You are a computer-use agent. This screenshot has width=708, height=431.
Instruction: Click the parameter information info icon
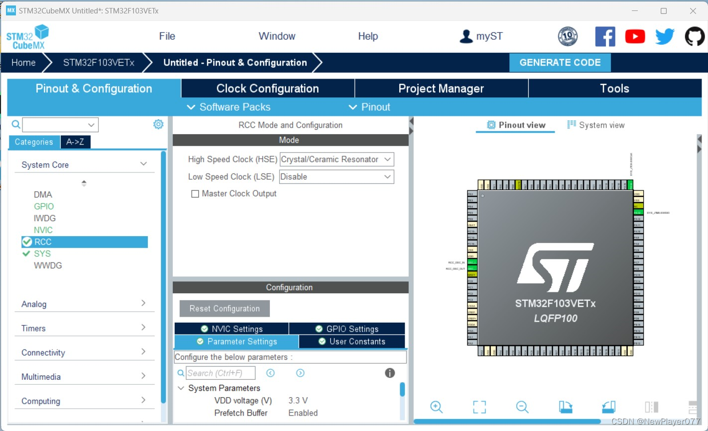390,373
